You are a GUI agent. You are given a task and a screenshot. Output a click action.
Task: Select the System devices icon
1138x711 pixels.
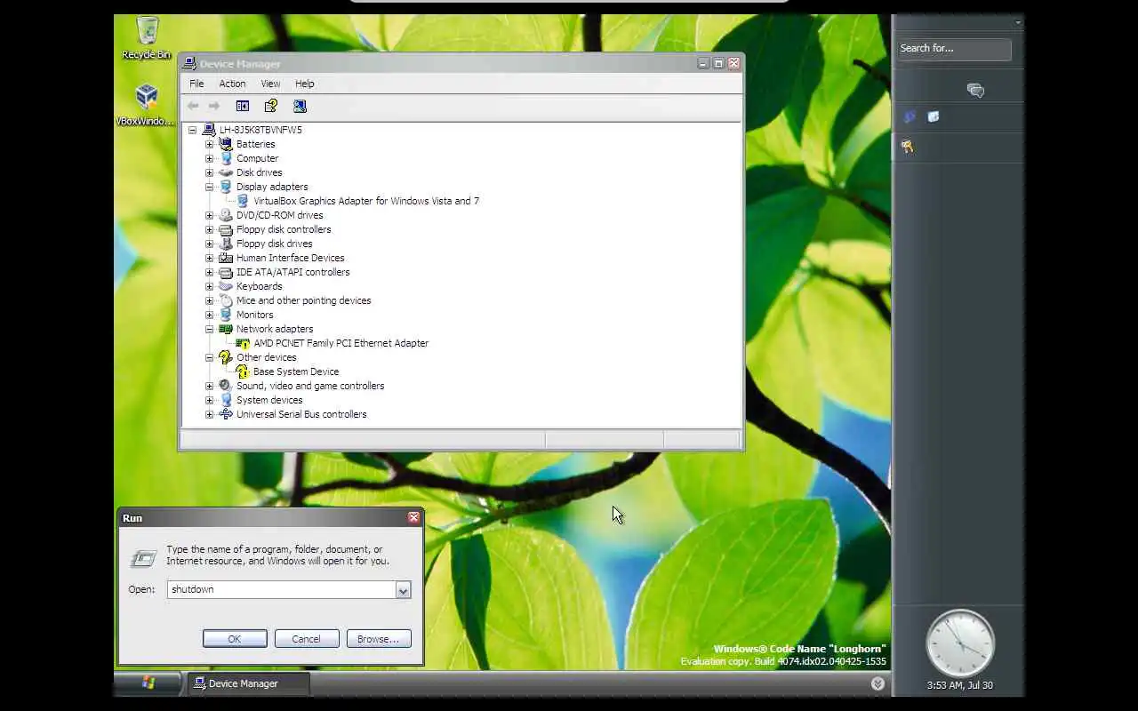226,400
